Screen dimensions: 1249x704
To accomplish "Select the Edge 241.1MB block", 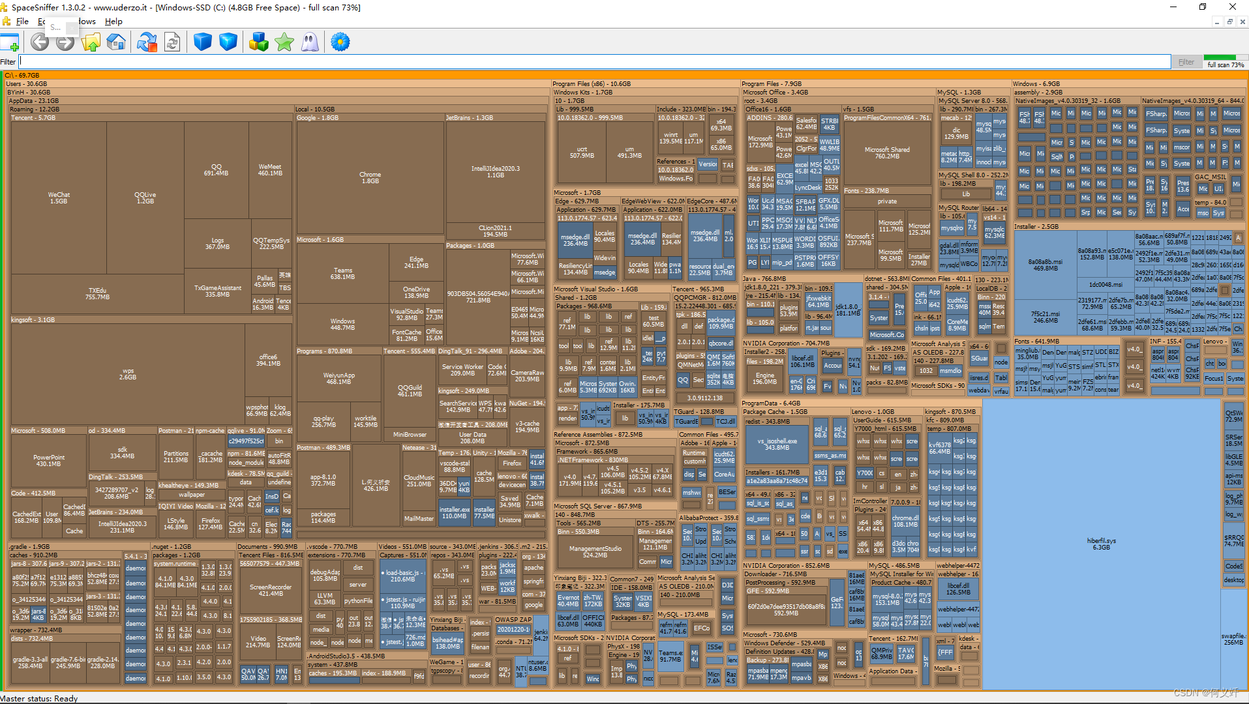I will click(416, 263).
